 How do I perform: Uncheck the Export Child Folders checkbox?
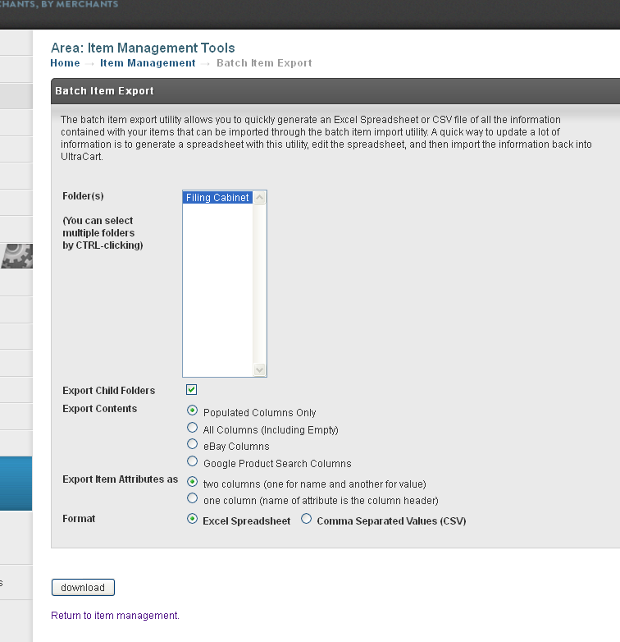click(x=191, y=389)
